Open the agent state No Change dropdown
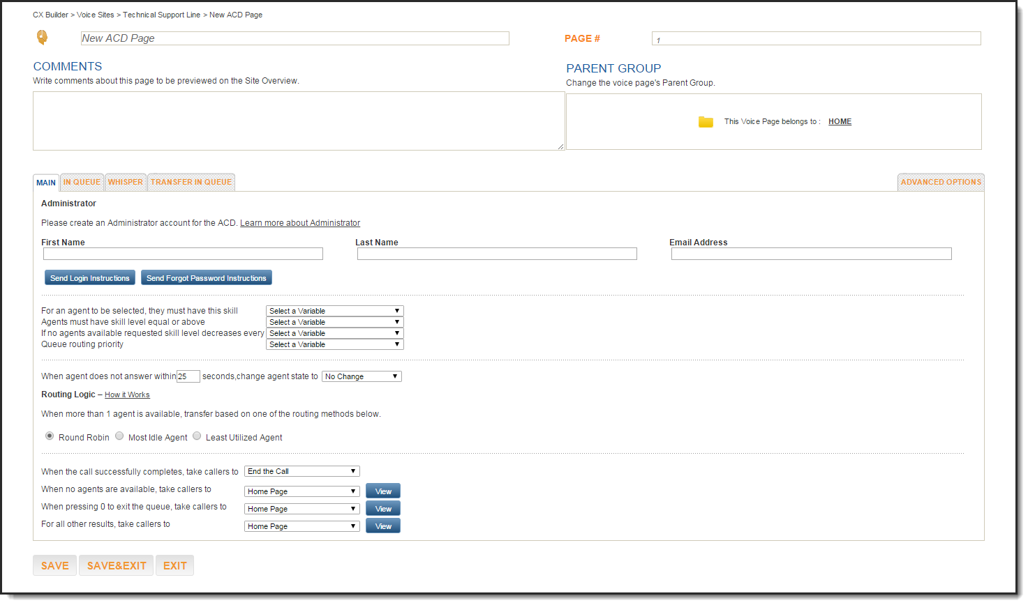This screenshot has width=1028, height=605. click(x=362, y=377)
